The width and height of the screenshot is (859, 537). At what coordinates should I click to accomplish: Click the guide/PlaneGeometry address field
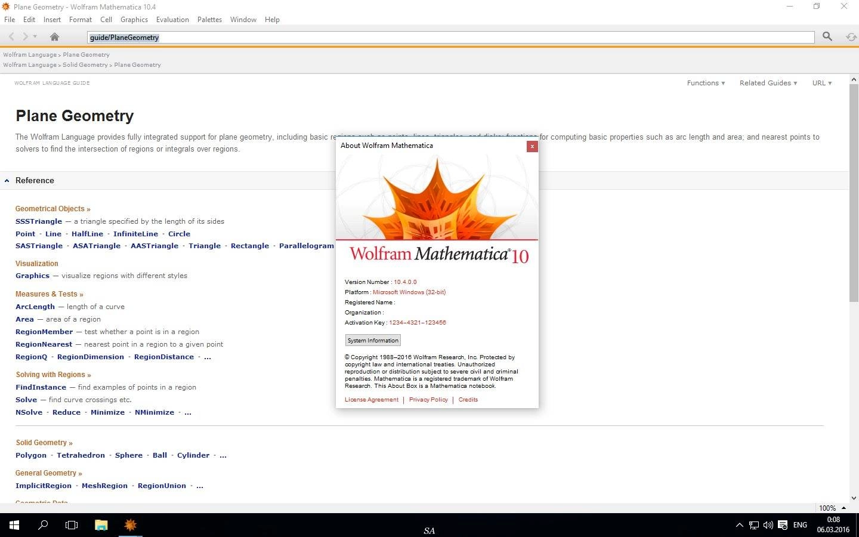coord(450,37)
